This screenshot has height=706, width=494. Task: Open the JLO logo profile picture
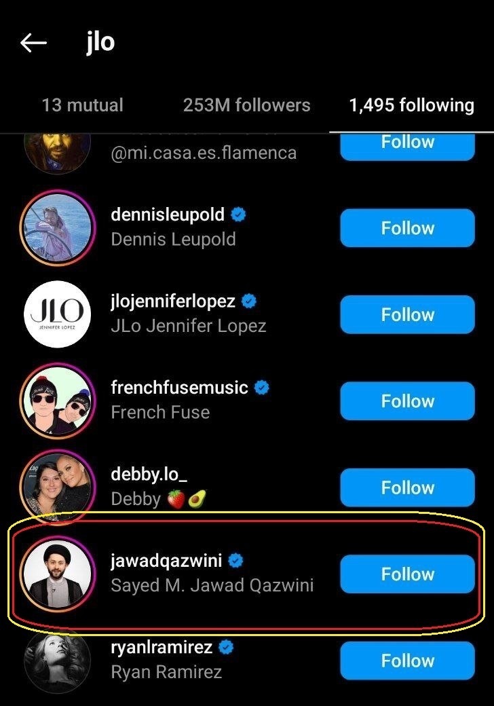(x=57, y=314)
